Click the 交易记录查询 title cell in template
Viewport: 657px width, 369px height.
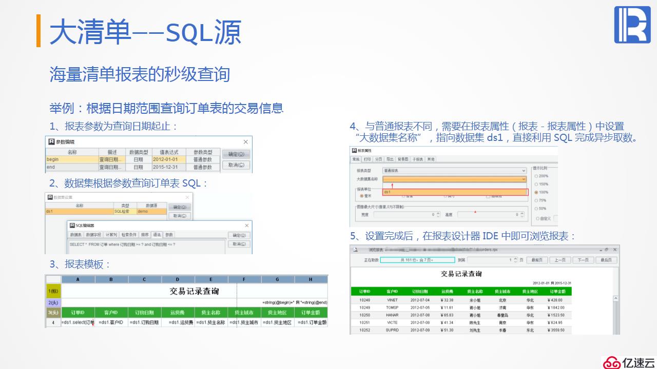pyautogui.click(x=194, y=291)
